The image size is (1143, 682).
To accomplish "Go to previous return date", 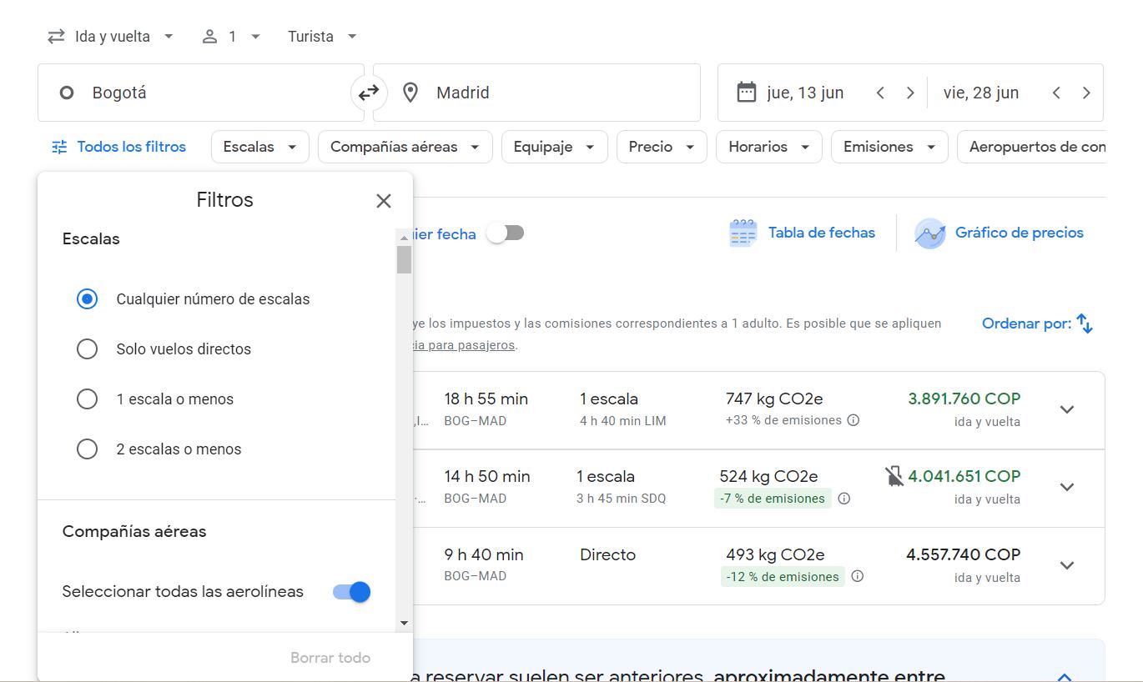I will click(1056, 93).
